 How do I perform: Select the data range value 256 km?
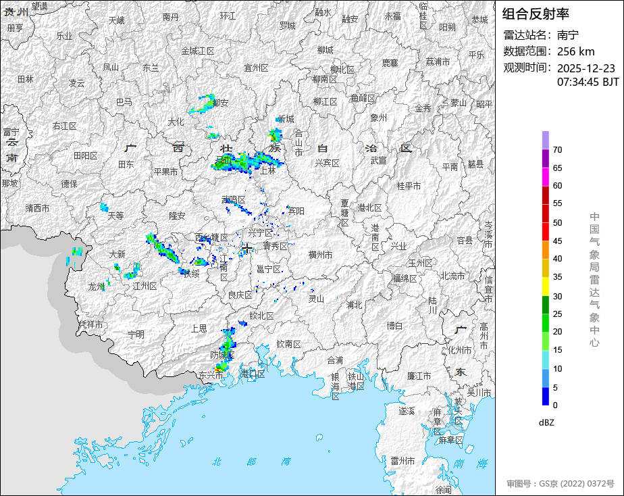[576, 51]
